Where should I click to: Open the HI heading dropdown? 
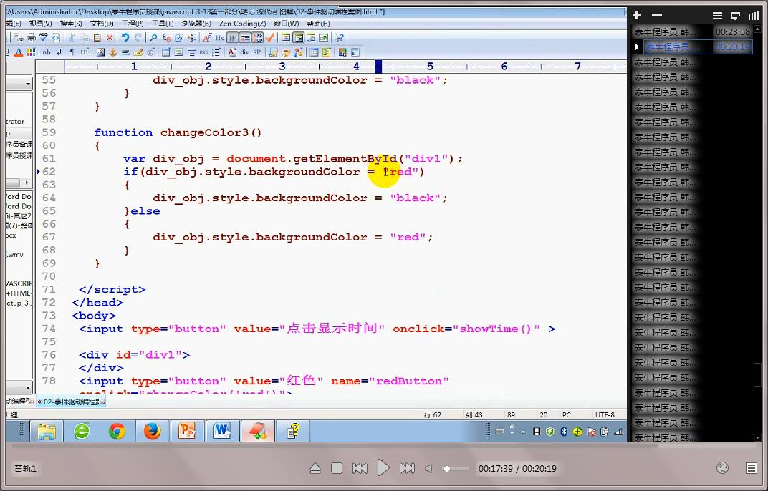tap(85, 52)
